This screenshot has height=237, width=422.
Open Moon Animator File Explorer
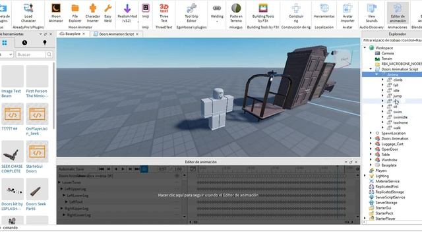tap(75, 13)
